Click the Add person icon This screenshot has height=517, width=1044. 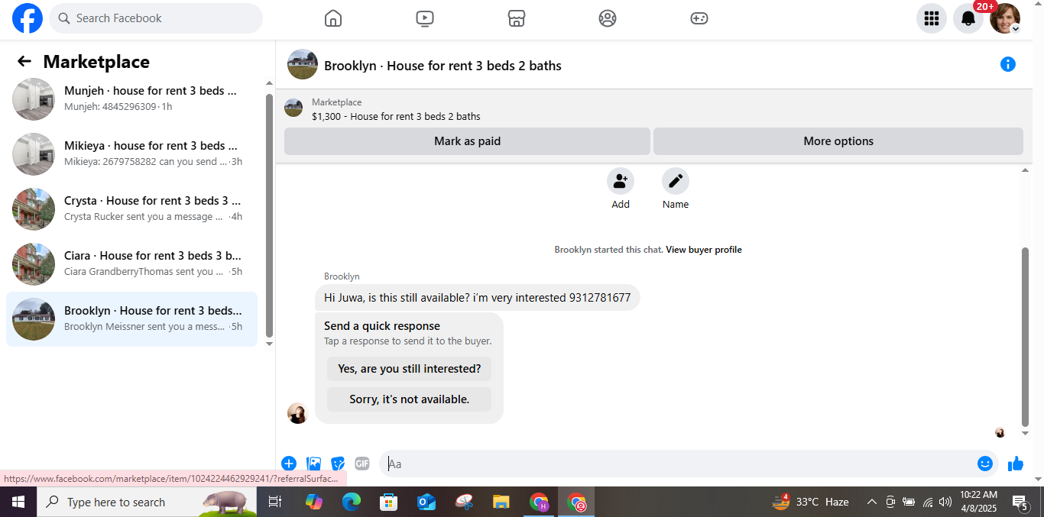pyautogui.click(x=621, y=181)
